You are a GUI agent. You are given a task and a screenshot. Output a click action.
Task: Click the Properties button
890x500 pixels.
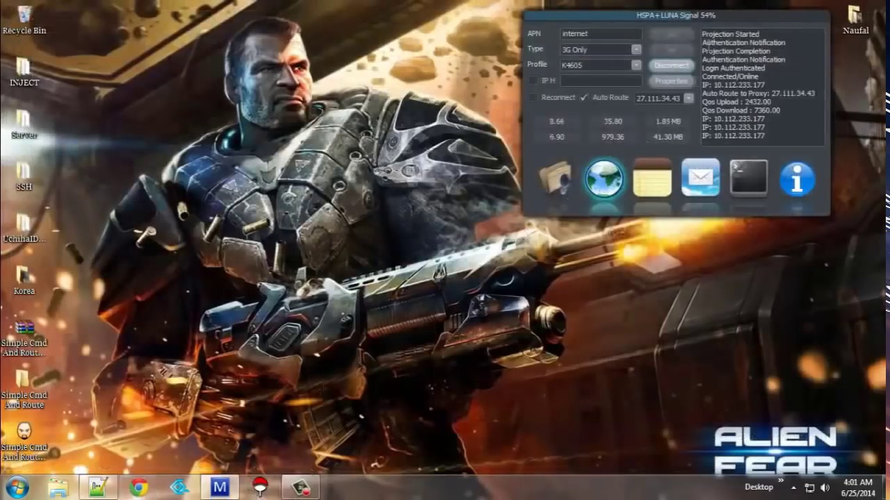tap(671, 81)
